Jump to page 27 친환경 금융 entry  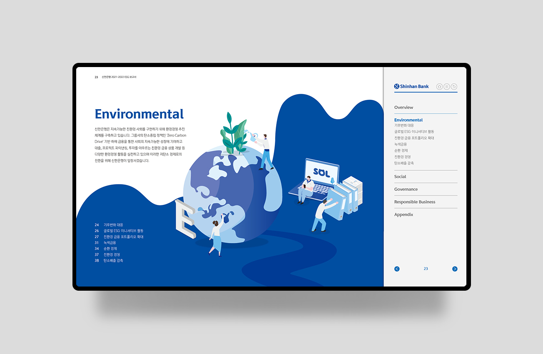pos(119,237)
